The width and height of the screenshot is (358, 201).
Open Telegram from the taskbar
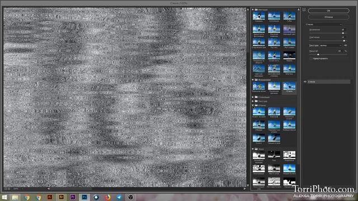click(x=119, y=197)
